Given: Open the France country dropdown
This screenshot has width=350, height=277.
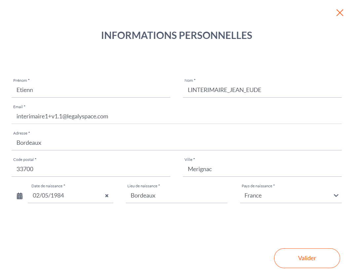Looking at the screenshot, I should coord(291,196).
